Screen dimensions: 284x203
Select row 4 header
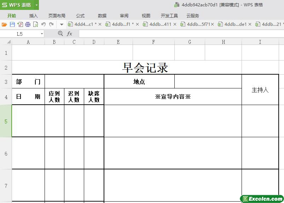click(x=6, y=97)
